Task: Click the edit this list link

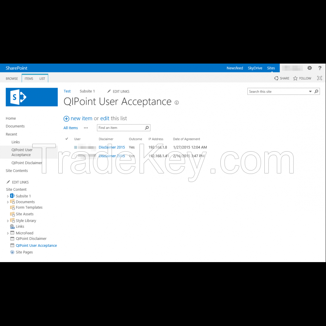Action: click(105, 118)
